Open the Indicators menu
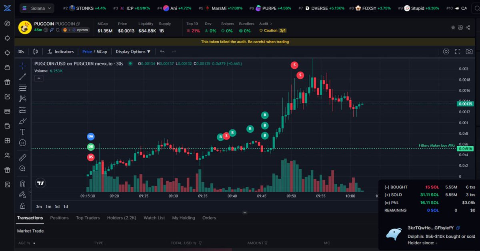The height and width of the screenshot is (251, 480). [x=60, y=52]
